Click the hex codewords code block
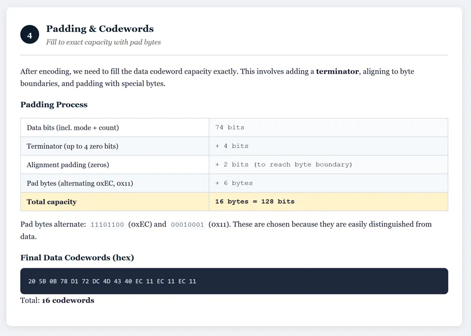The height and width of the screenshot is (336, 471). [234, 281]
